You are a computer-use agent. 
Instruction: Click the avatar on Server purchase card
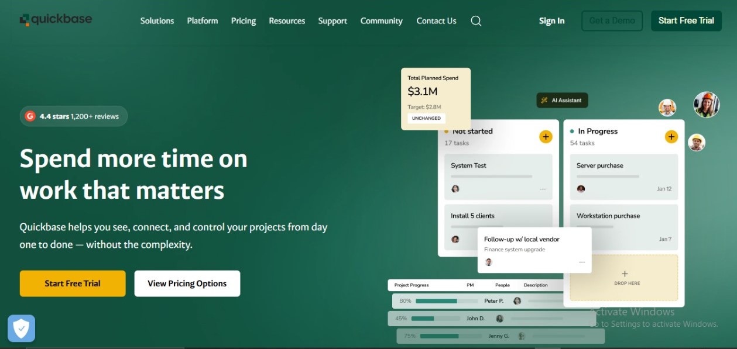click(x=581, y=189)
